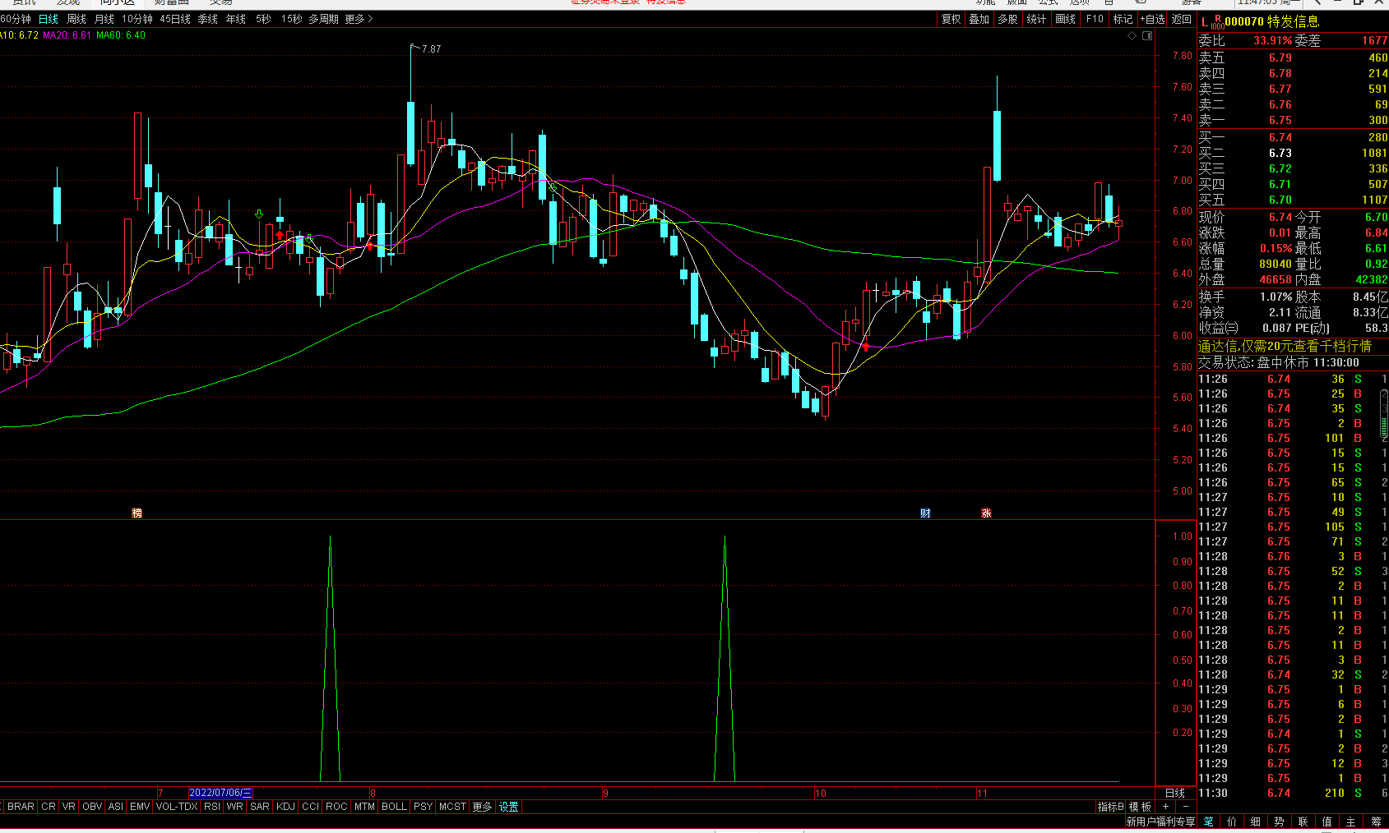The image size is (1389, 833).
Task: Select the KDJ indicator tab
Action: coord(285,807)
